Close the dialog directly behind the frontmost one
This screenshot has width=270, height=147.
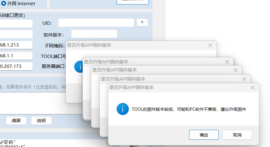coord(244,79)
